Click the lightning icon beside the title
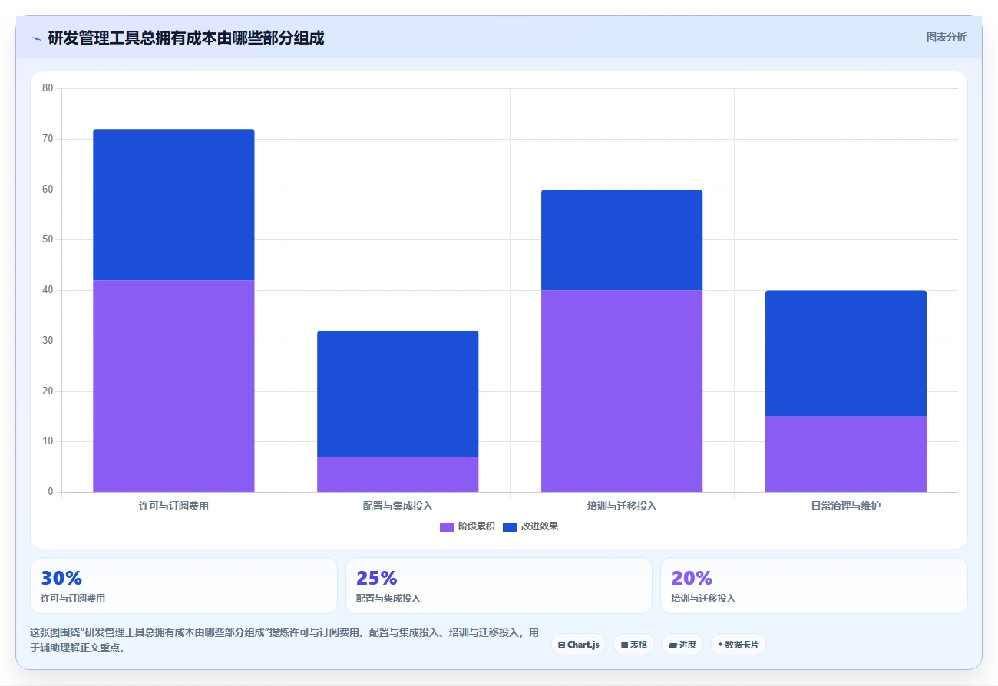 click(x=36, y=38)
